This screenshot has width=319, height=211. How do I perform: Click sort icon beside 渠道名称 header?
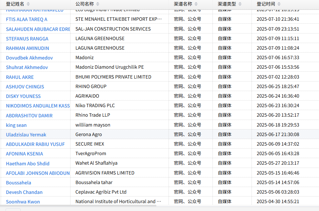click(196, 4)
